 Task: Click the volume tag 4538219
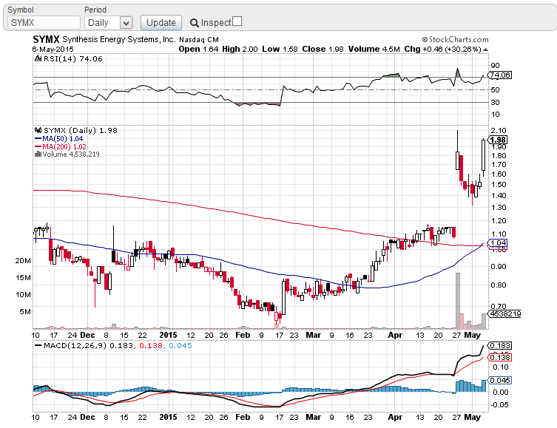(504, 313)
